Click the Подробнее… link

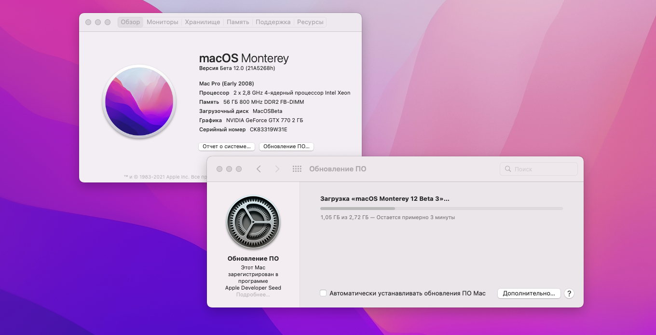pos(253,294)
